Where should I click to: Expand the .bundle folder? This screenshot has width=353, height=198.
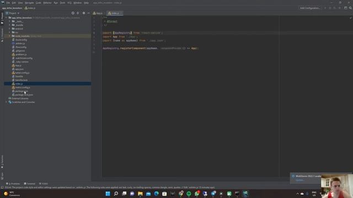point(9,25)
